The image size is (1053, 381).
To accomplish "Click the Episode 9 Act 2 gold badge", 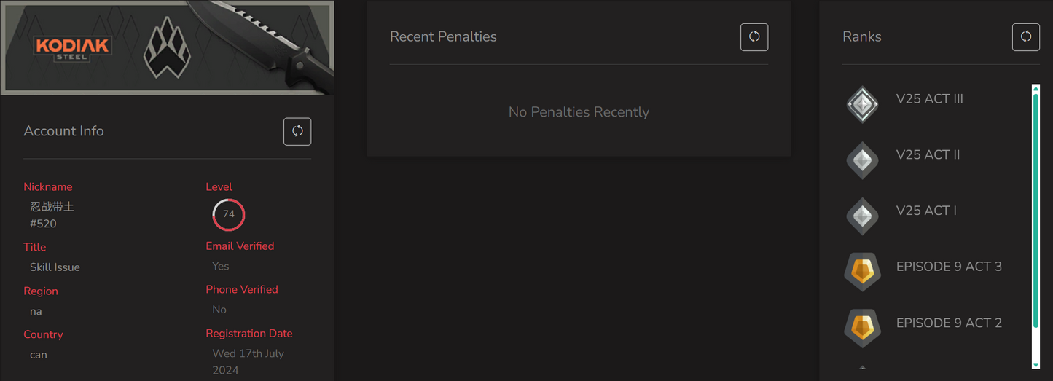I will pos(862,328).
